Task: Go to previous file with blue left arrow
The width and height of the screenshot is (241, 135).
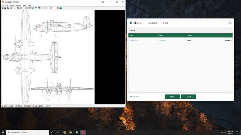Action: click(36, 8)
